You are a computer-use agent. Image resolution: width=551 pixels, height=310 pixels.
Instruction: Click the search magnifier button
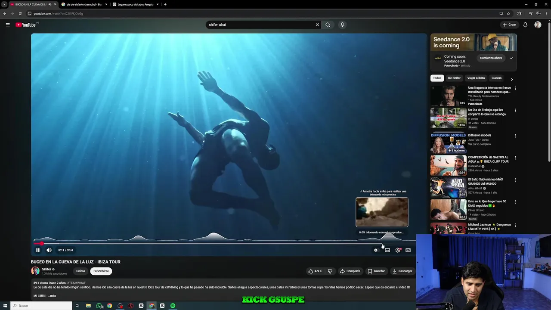click(328, 25)
